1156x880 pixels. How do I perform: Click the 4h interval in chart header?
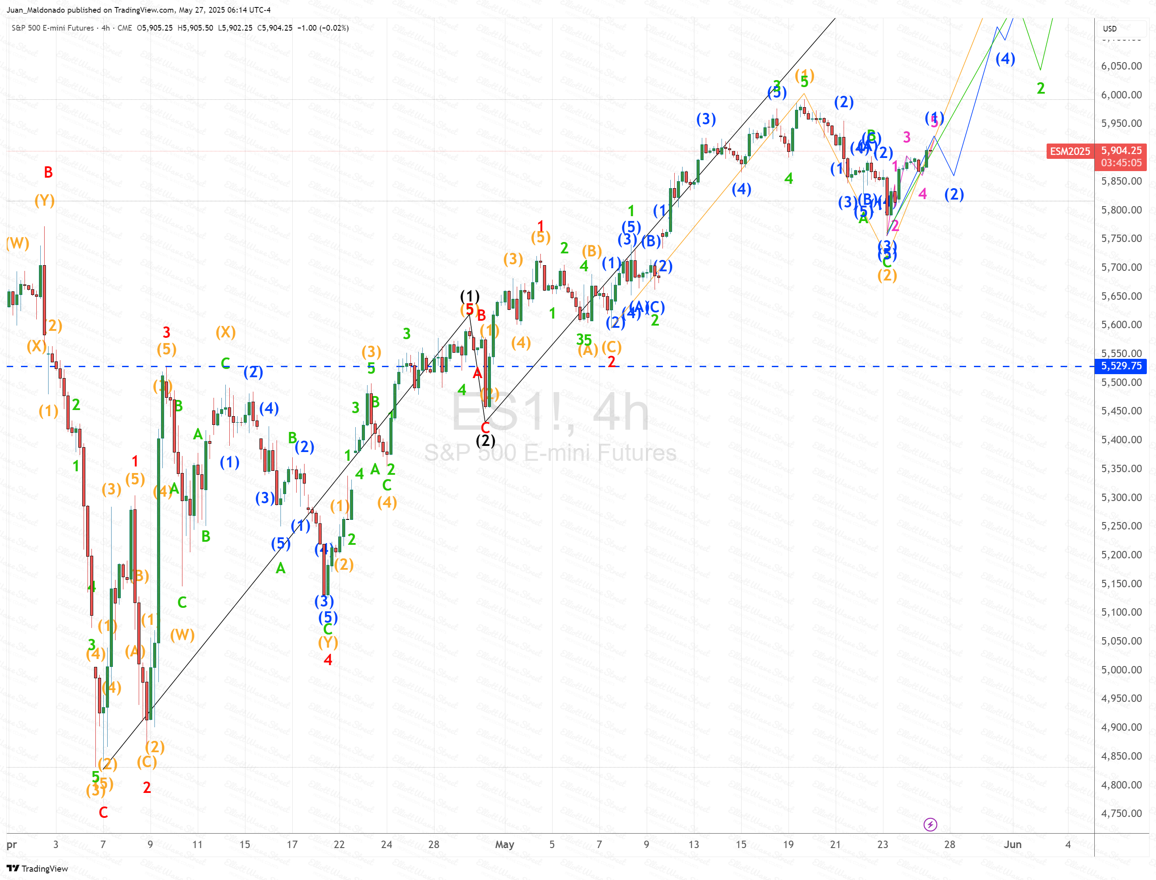105,28
